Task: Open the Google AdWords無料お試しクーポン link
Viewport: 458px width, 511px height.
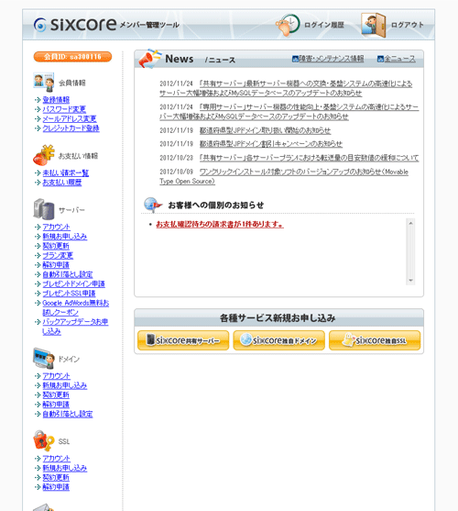Action: pyautogui.click(x=75, y=307)
